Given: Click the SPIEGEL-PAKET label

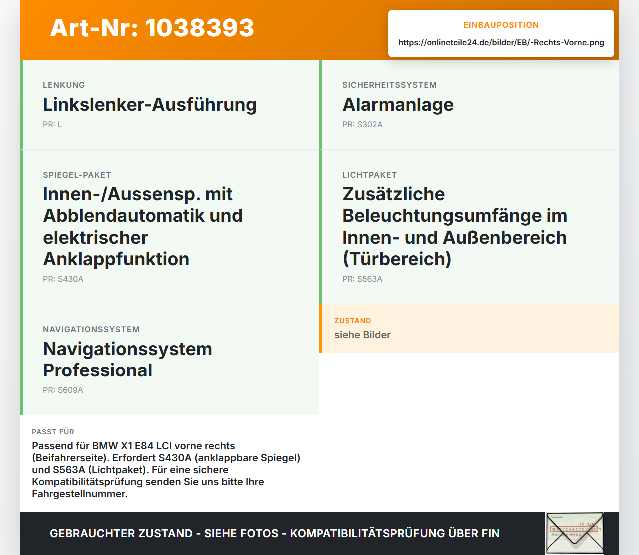Looking at the screenshot, I should tap(77, 175).
